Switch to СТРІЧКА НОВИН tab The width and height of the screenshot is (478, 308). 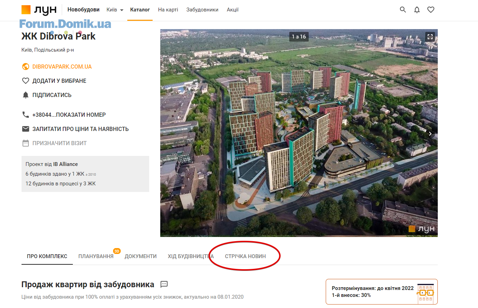point(245,256)
